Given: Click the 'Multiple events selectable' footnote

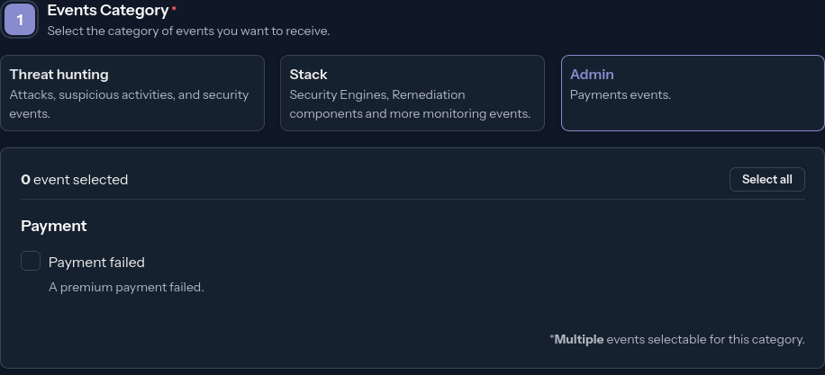Looking at the screenshot, I should [677, 339].
